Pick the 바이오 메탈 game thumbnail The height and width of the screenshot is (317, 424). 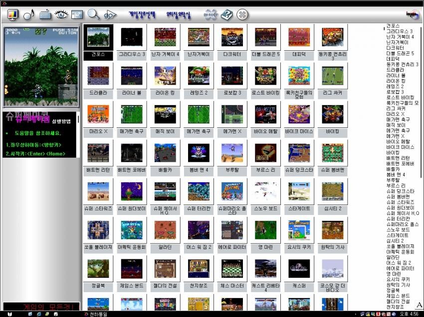coord(265,114)
